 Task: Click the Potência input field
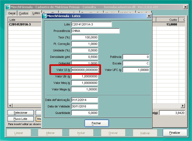pos(136,57)
